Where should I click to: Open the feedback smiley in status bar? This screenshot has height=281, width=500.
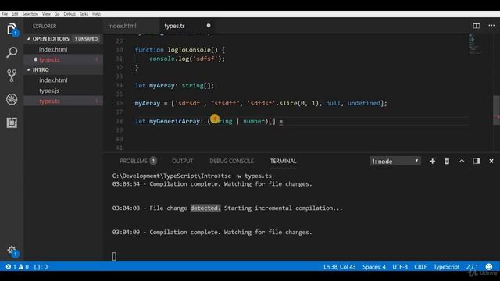click(x=488, y=266)
